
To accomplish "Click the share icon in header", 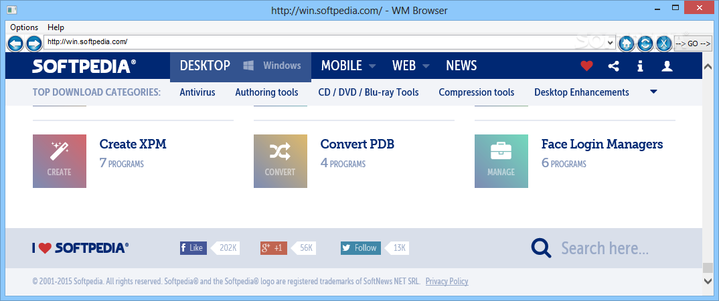I will pos(613,66).
